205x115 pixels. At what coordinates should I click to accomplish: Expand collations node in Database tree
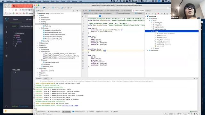click(x=148, y=50)
